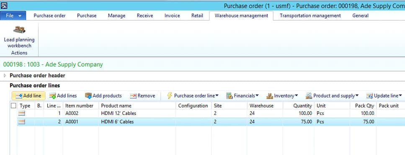Select the Warehouse management tab
Screen dimensions: 405x155
[241, 16]
